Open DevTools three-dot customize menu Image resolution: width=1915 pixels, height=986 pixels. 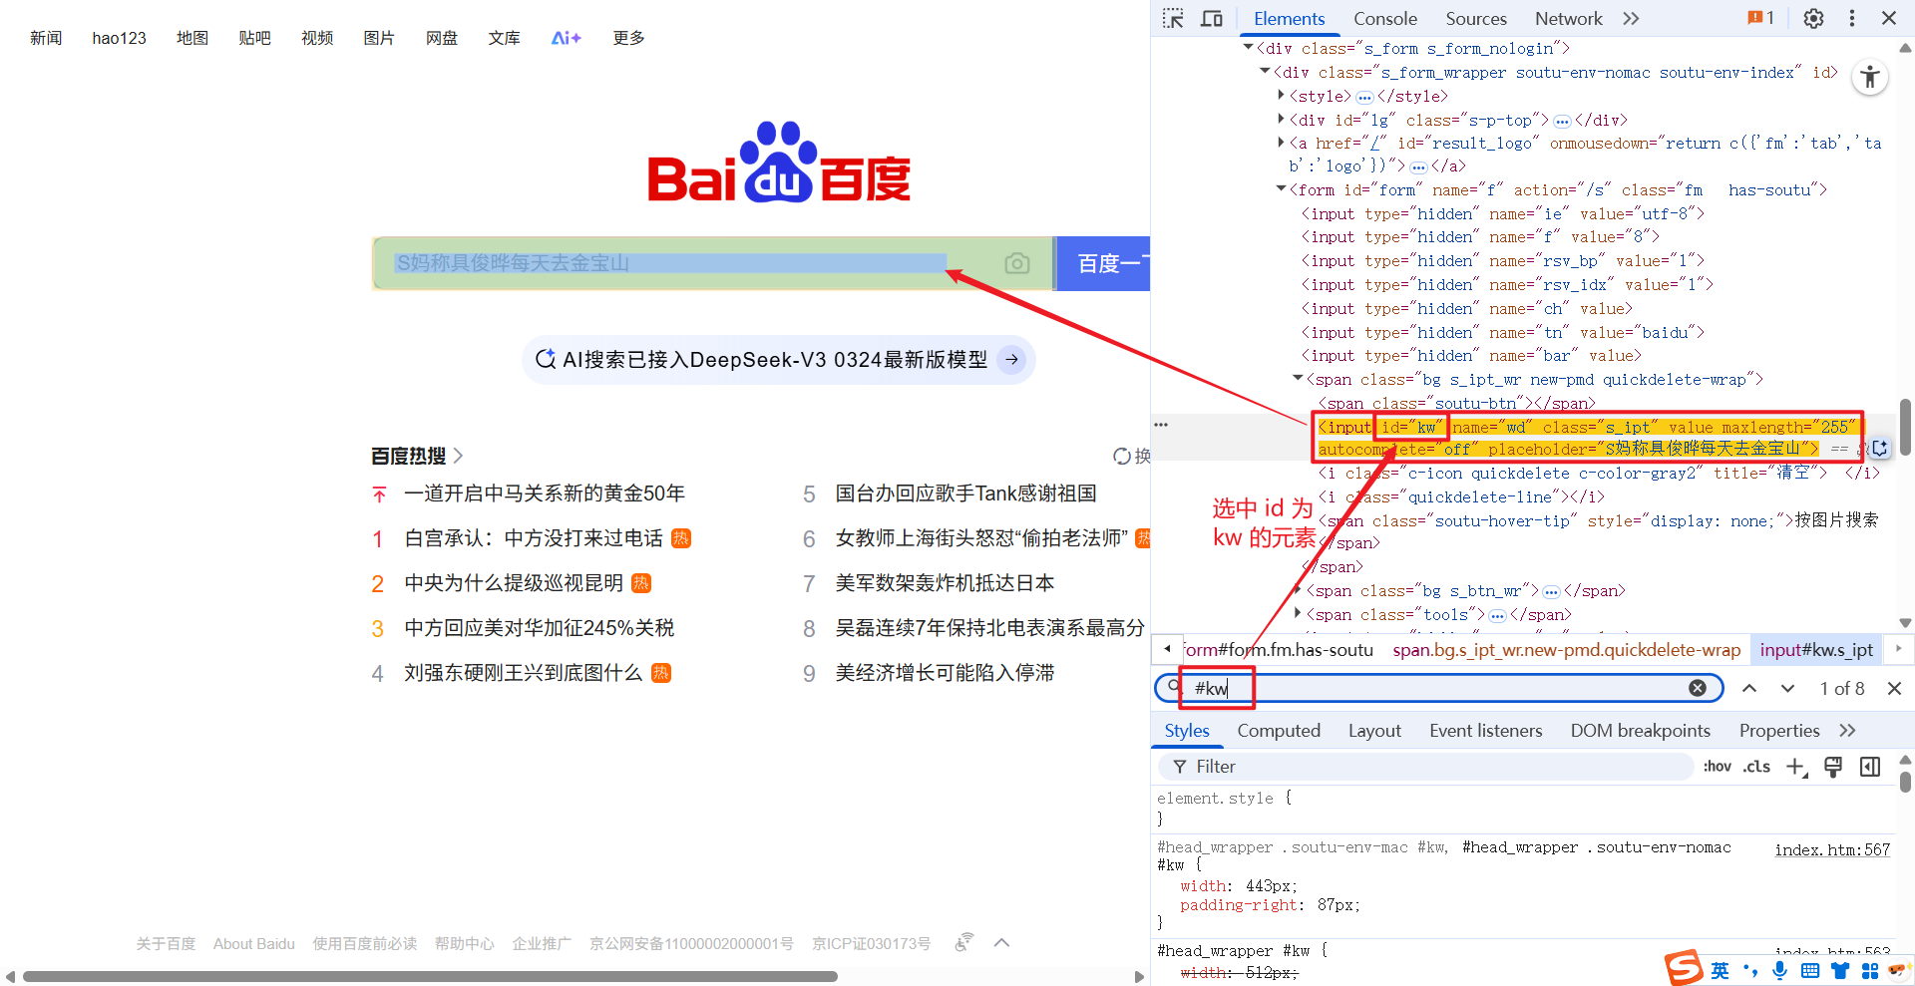point(1851,18)
